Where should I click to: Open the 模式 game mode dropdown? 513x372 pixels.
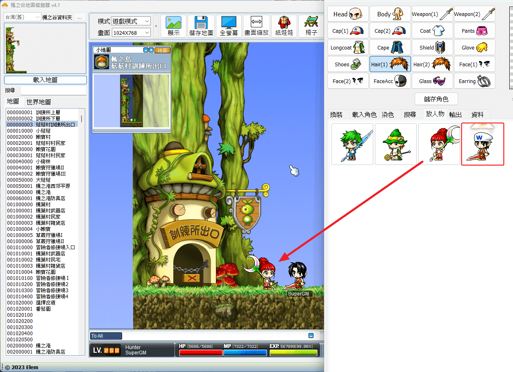(x=131, y=21)
